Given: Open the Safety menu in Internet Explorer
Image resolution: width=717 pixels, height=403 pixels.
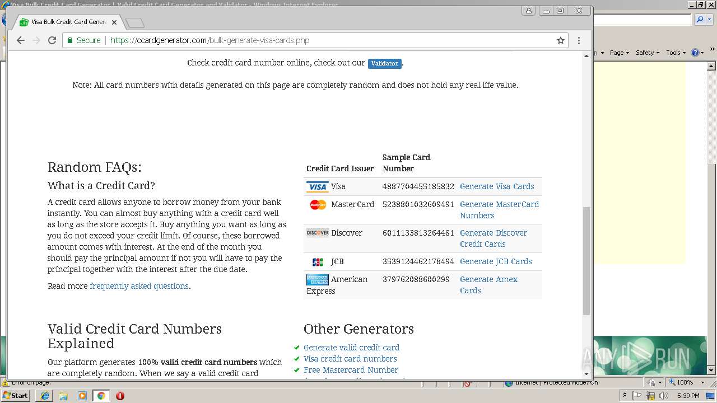Looking at the screenshot, I should 648,53.
